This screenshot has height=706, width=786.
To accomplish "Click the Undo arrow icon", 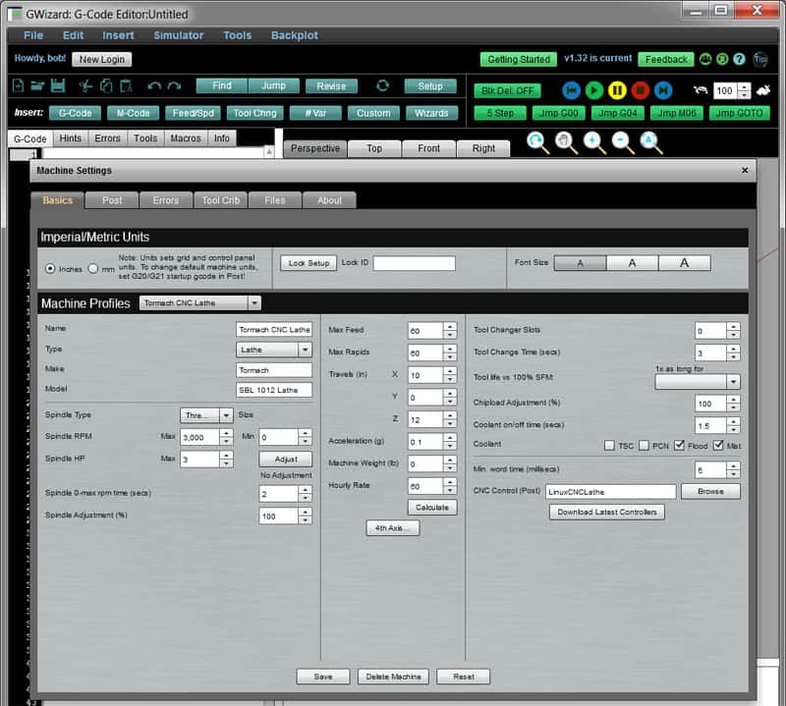I will [x=152, y=87].
